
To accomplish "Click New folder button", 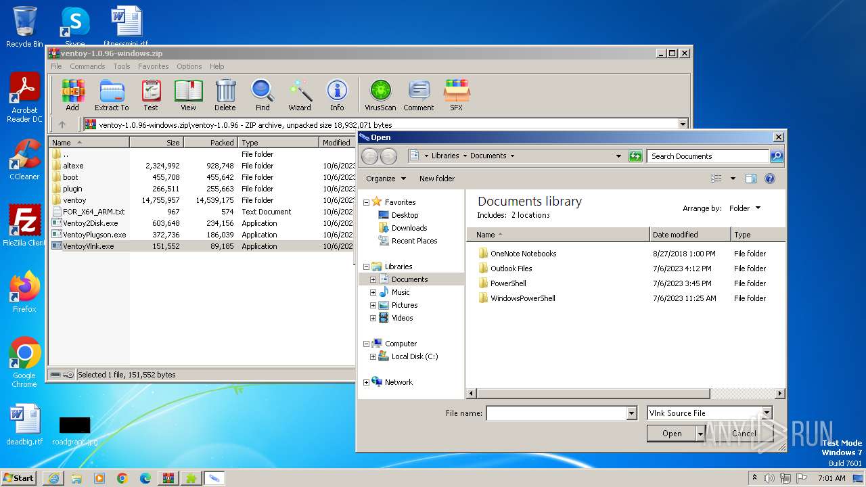I will [437, 179].
